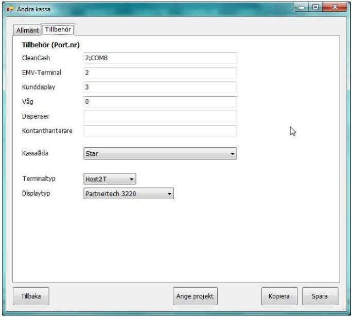Open the Displaytyp dropdown Partnertech 3220
The height and width of the screenshot is (317, 352).
coord(129,193)
